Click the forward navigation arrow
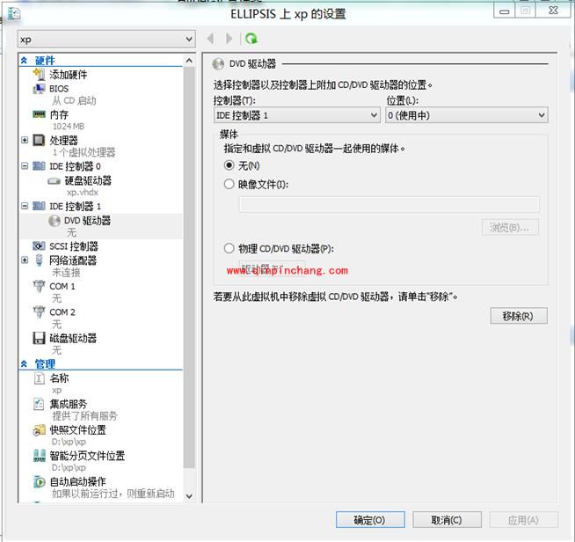Image resolution: width=575 pixels, height=542 pixels. point(229,39)
